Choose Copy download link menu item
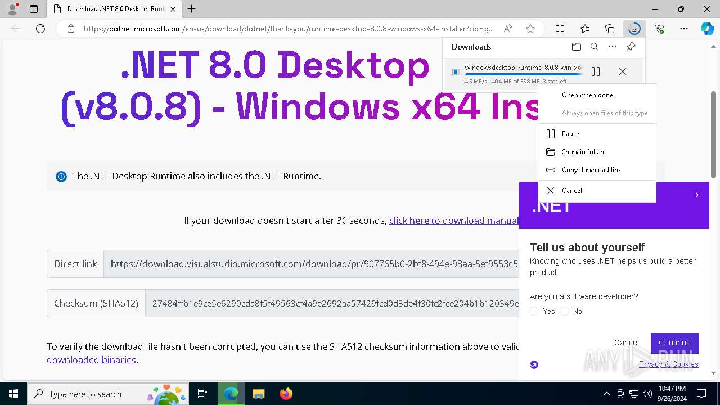 (597, 170)
